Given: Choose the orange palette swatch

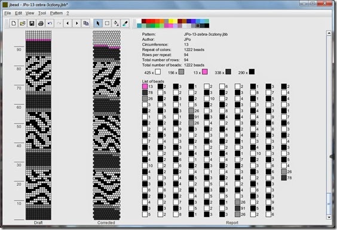Looking at the screenshot, I should (161, 21).
